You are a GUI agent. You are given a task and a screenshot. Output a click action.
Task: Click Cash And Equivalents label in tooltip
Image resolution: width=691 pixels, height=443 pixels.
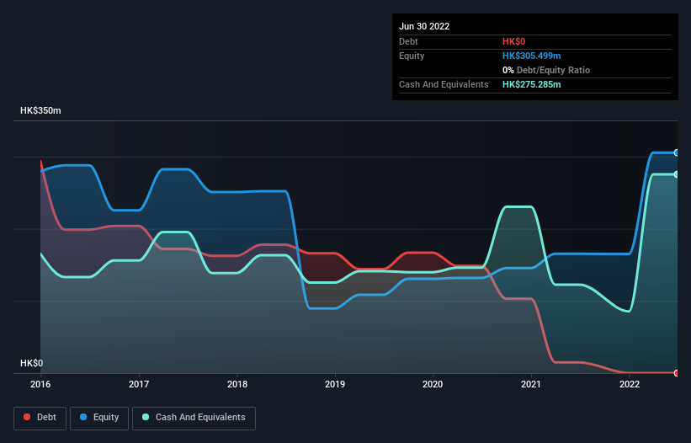pos(444,84)
